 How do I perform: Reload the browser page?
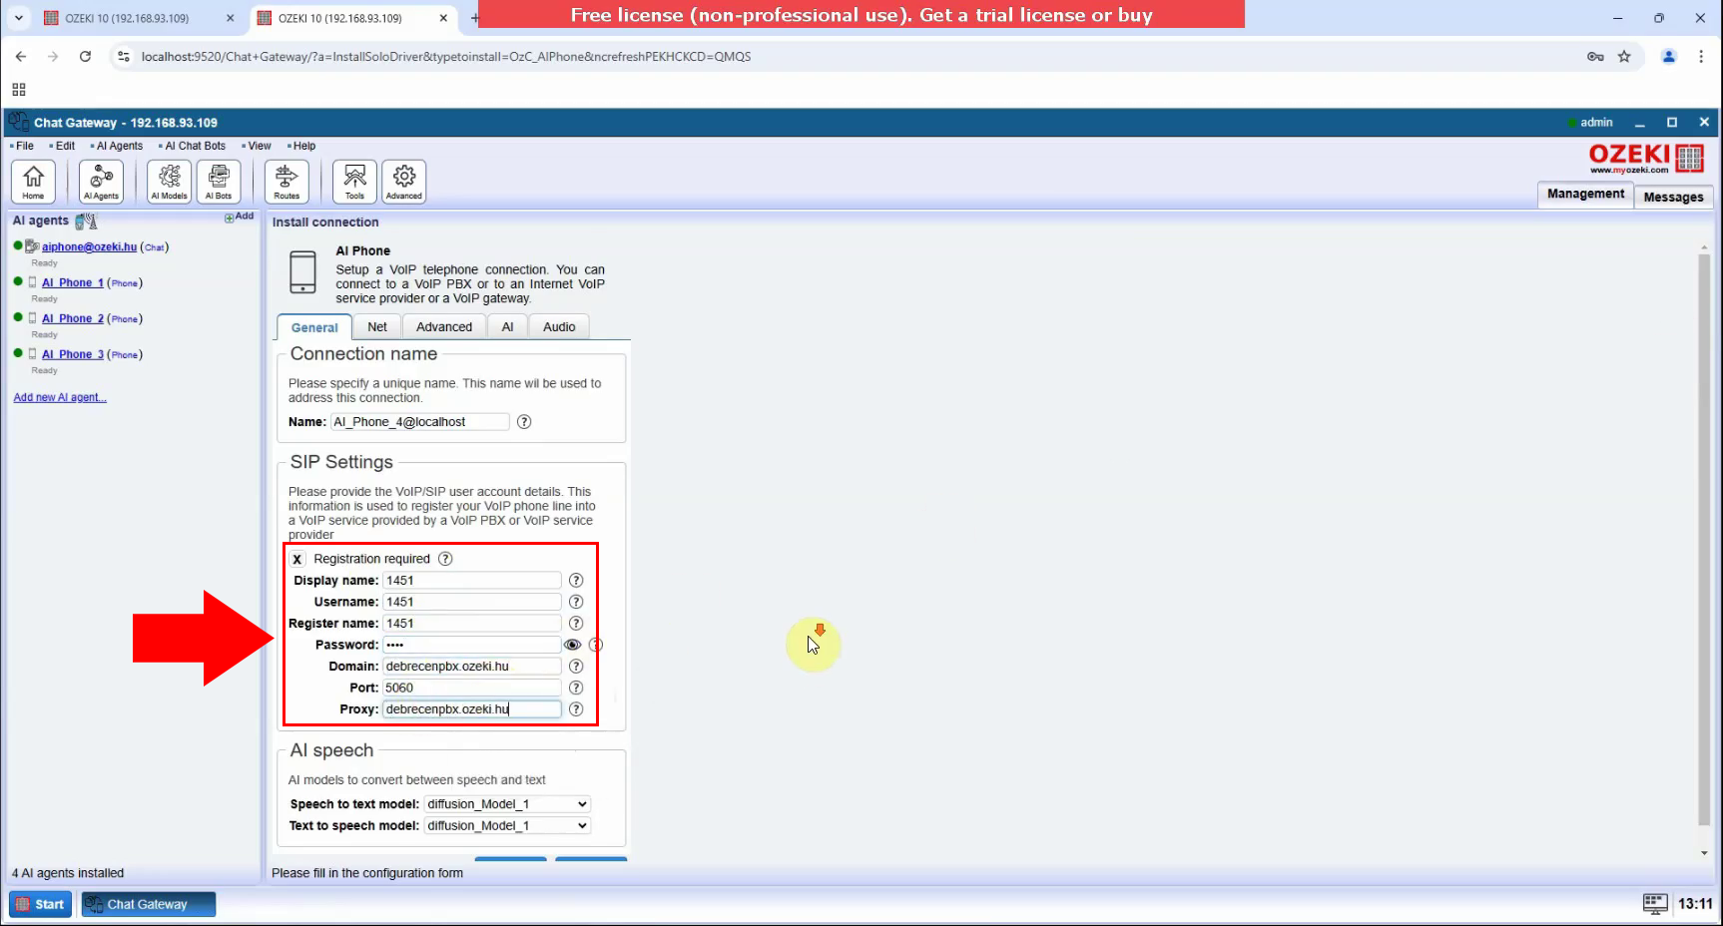click(86, 57)
